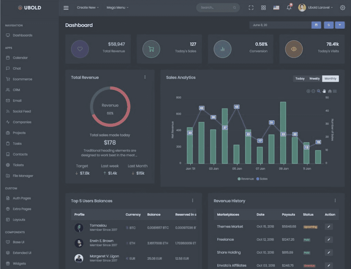351x269 pixels.
Task: Open Erwin E. Brown user profile
Action: (x=101, y=241)
